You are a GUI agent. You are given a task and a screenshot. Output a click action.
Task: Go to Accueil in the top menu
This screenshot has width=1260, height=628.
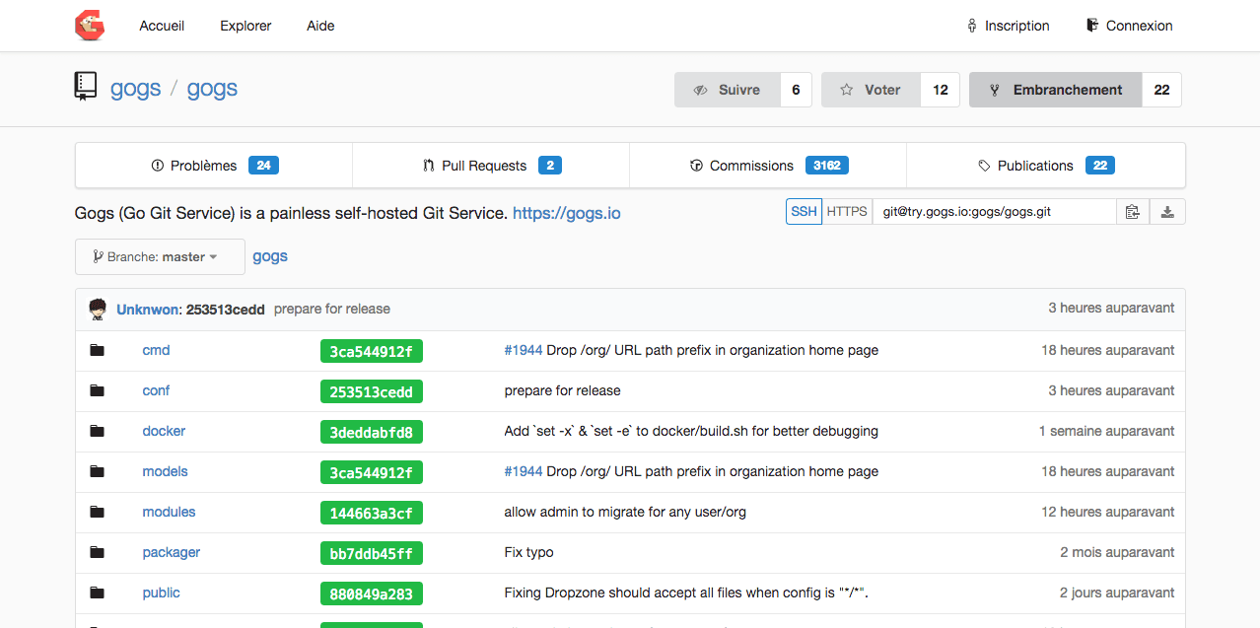click(x=162, y=26)
